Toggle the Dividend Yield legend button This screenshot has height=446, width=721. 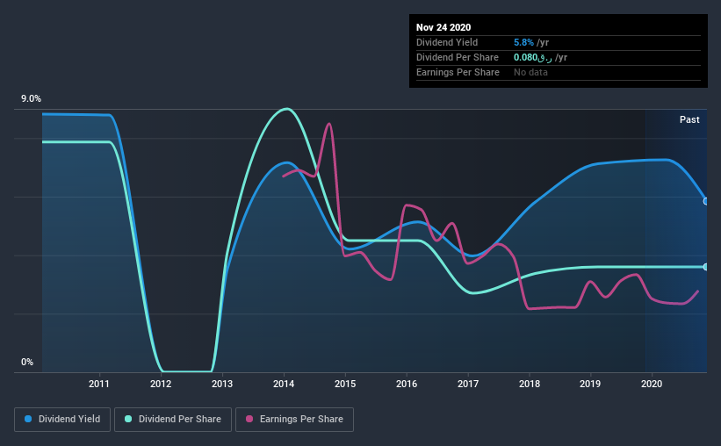62,420
